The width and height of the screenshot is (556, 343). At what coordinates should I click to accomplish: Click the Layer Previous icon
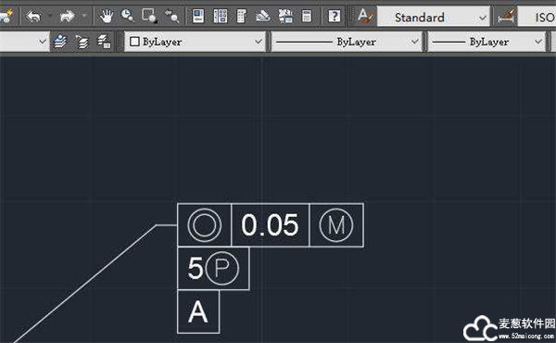82,42
